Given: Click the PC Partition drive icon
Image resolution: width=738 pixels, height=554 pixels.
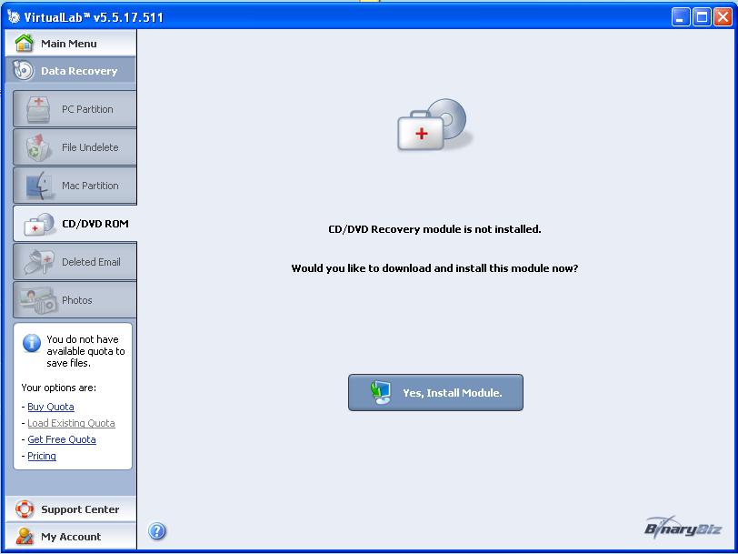Looking at the screenshot, I should point(38,109).
